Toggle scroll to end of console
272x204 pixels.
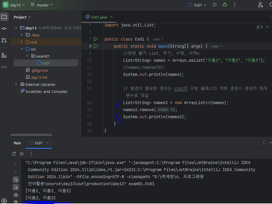click(x=16, y=187)
